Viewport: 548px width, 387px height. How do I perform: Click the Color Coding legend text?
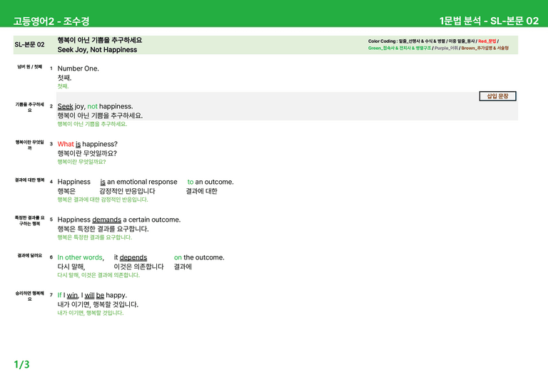tap(438, 45)
